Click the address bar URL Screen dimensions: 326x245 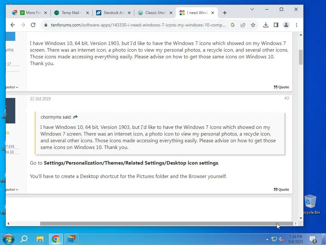(x=138, y=25)
